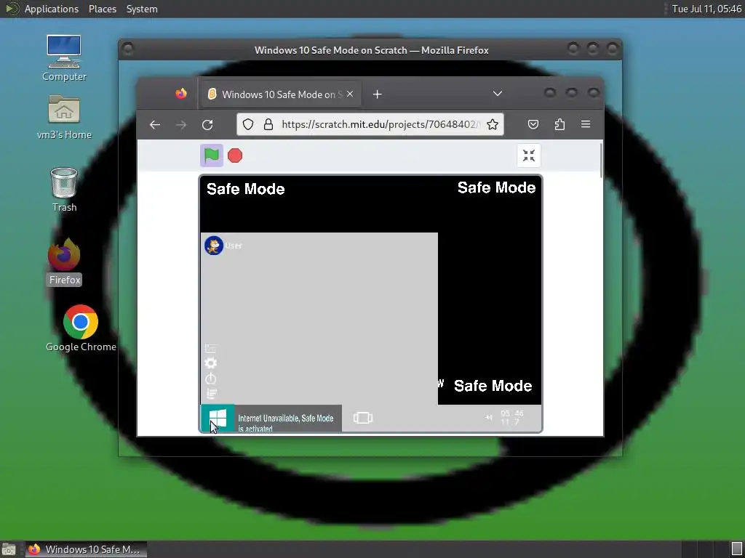745x558 pixels.
Task: Open Firefox View icon left of tab
Action: (x=181, y=94)
